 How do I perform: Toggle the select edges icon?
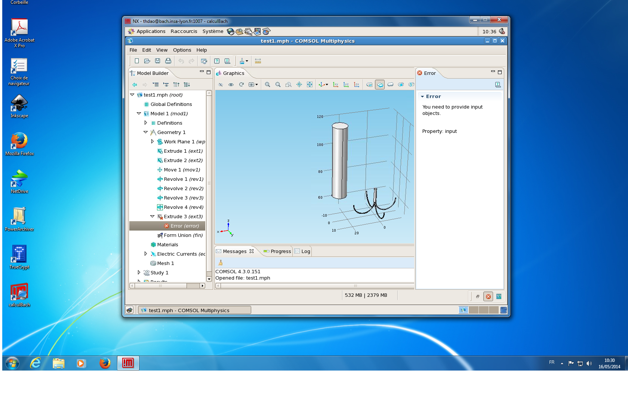401,85
